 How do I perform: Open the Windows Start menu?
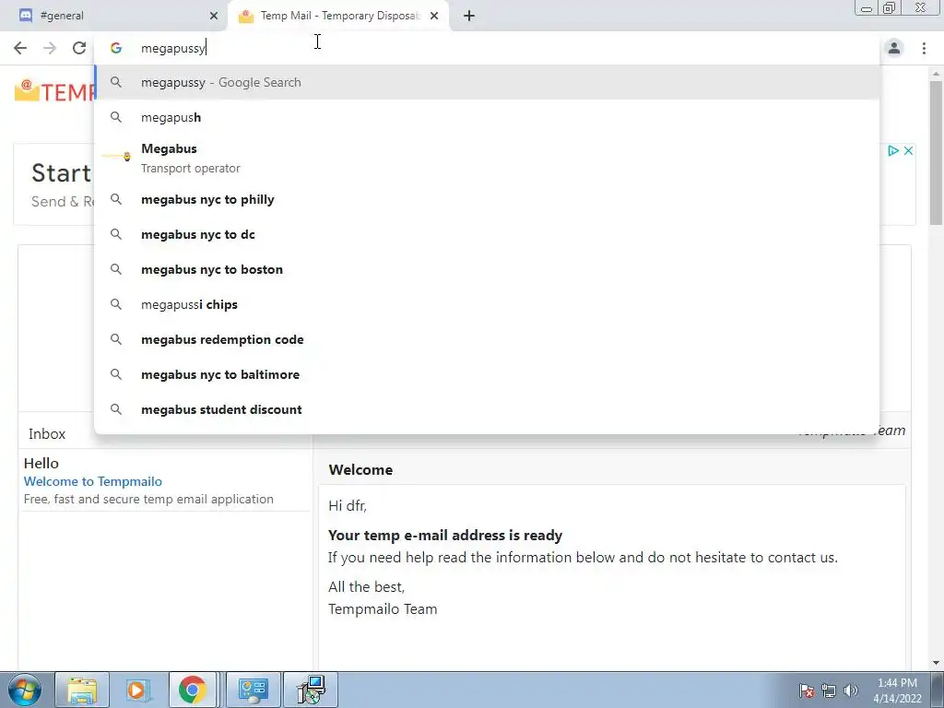pyautogui.click(x=25, y=690)
